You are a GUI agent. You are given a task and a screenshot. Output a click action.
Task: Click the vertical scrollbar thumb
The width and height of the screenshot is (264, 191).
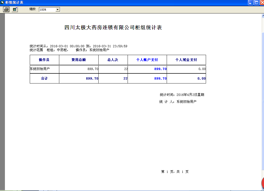[x=263, y=101]
